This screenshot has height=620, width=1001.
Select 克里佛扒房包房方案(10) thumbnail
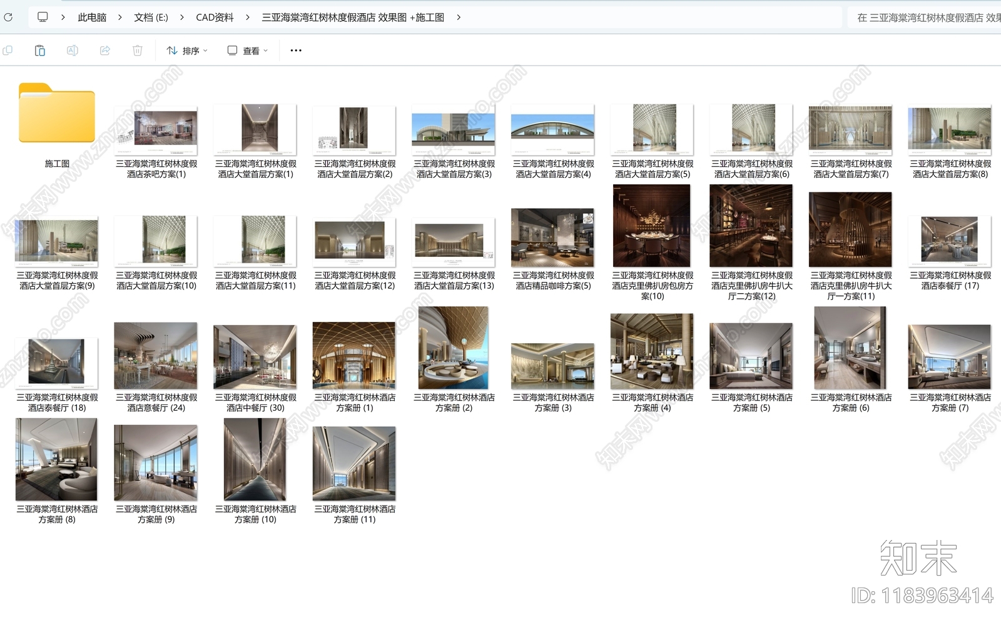[x=653, y=226]
